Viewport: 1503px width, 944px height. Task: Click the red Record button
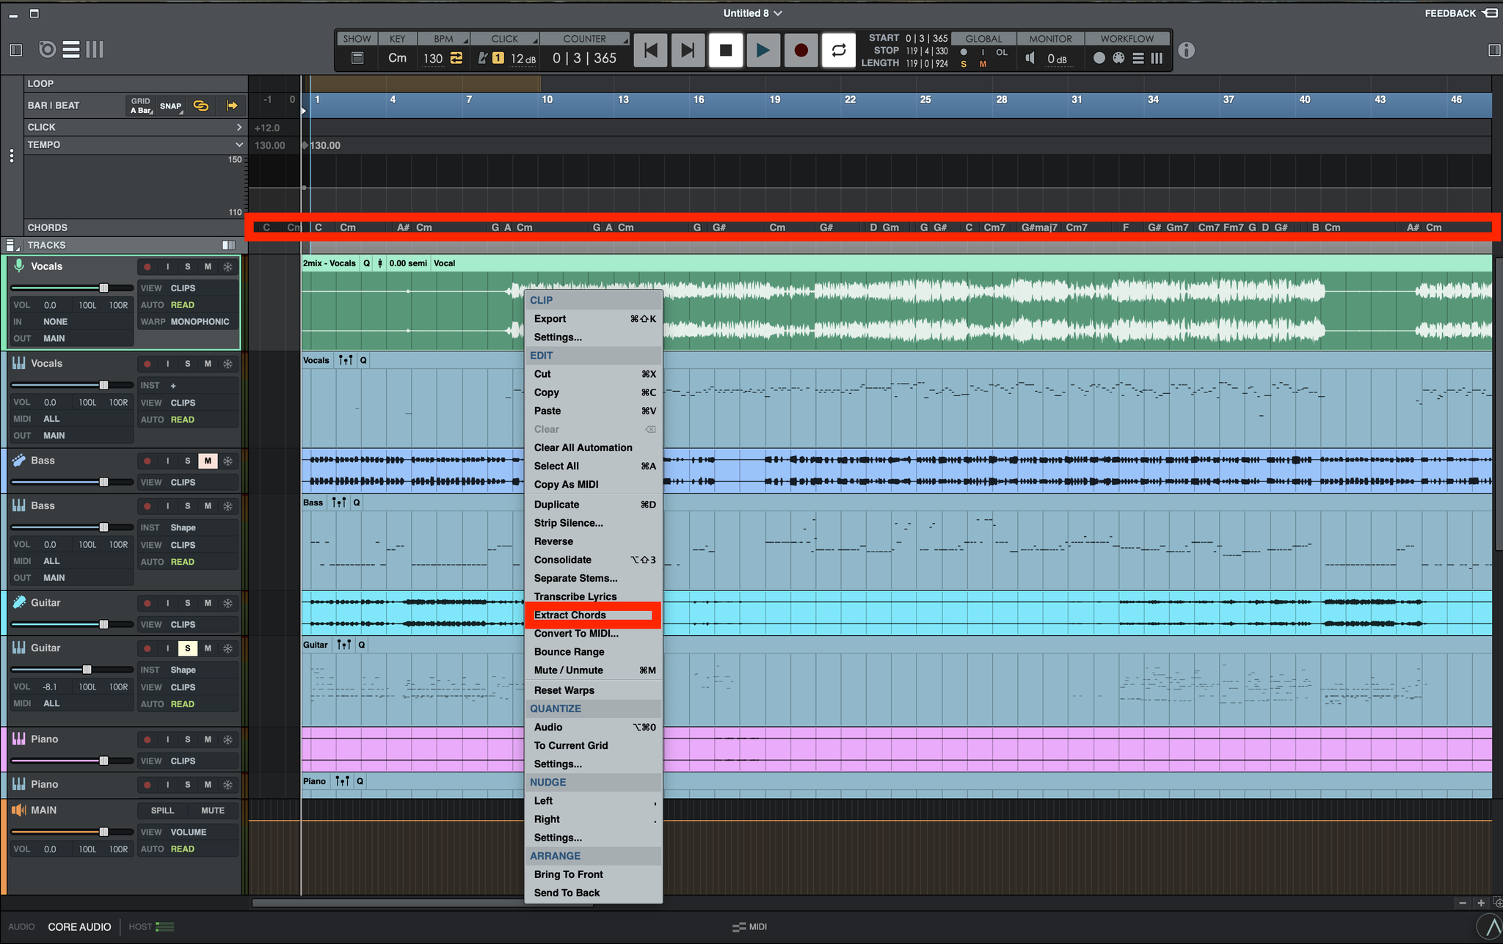pos(801,51)
